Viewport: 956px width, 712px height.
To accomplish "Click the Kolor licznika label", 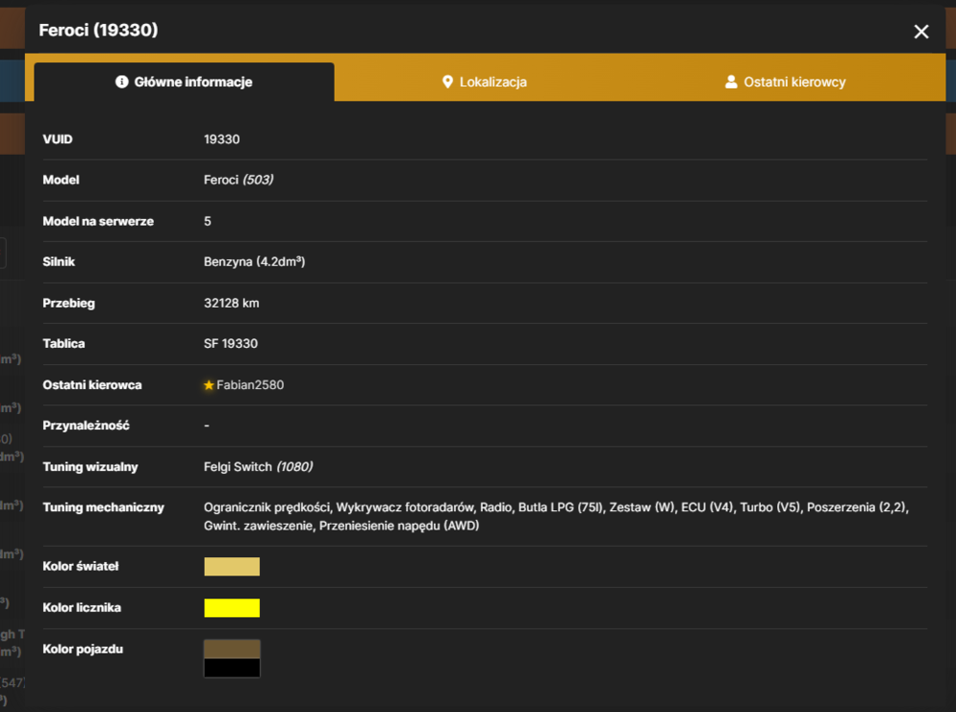I will coord(81,608).
